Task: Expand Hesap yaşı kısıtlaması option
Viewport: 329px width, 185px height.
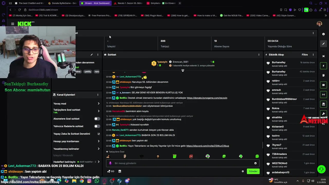Action: 77,141
